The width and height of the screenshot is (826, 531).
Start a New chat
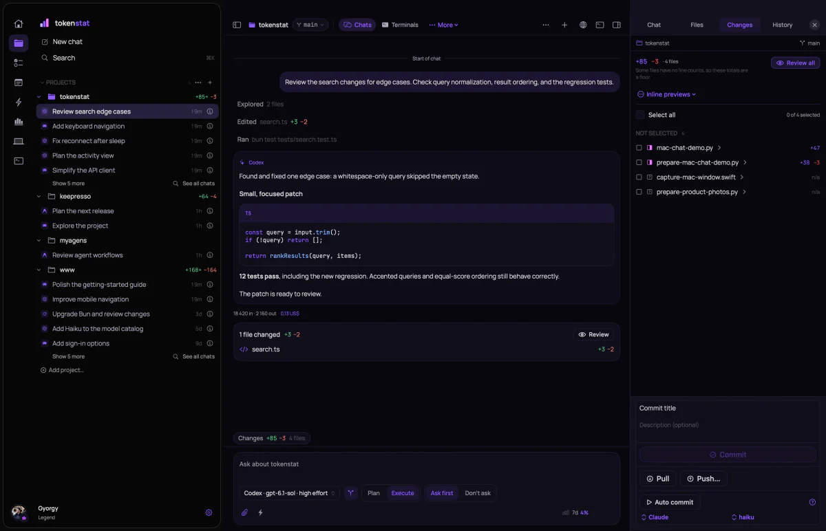[x=67, y=42]
